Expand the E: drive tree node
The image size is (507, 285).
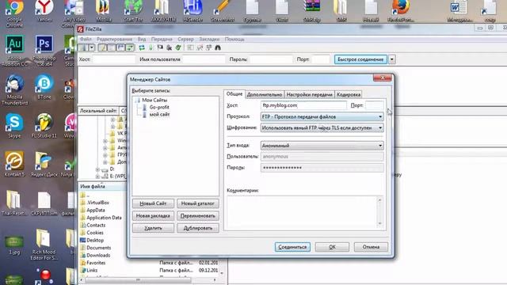(x=97, y=177)
